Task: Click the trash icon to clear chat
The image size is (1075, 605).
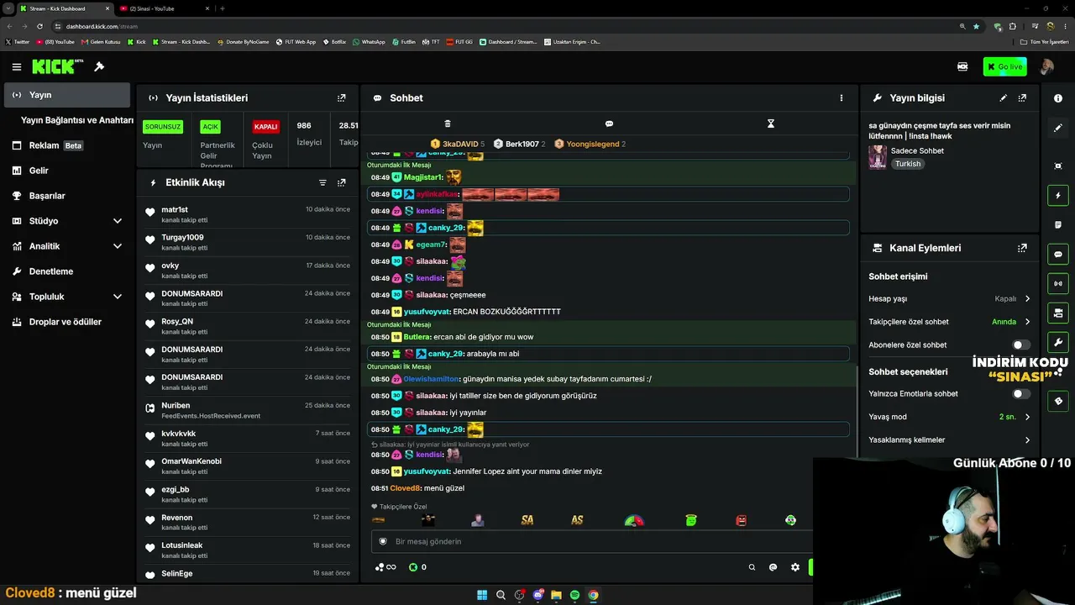Action: pyautogui.click(x=447, y=124)
